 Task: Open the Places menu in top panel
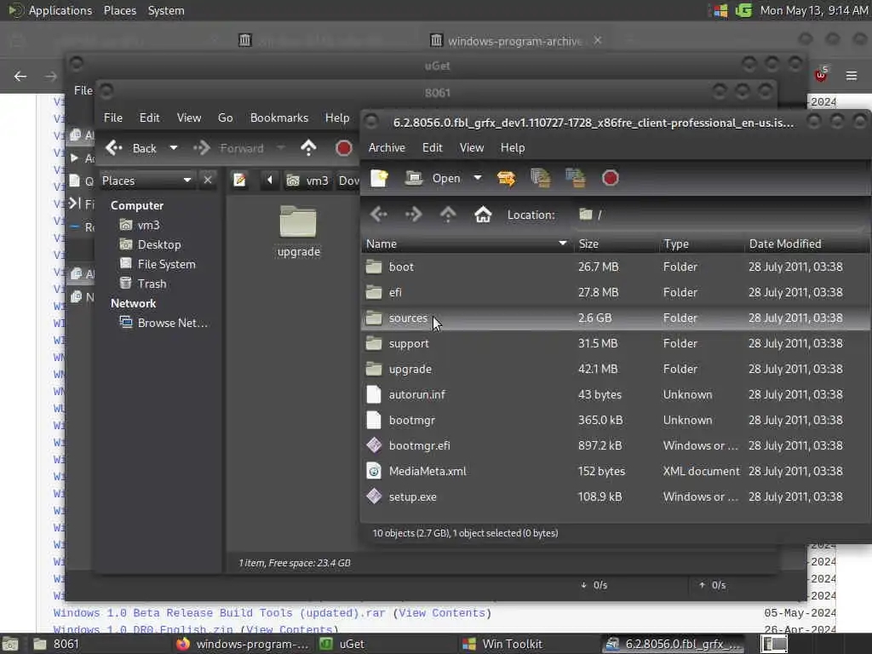119,10
